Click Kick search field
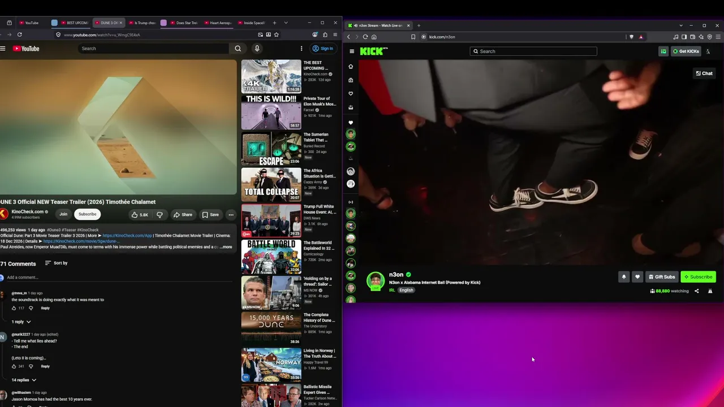 [x=533, y=51]
